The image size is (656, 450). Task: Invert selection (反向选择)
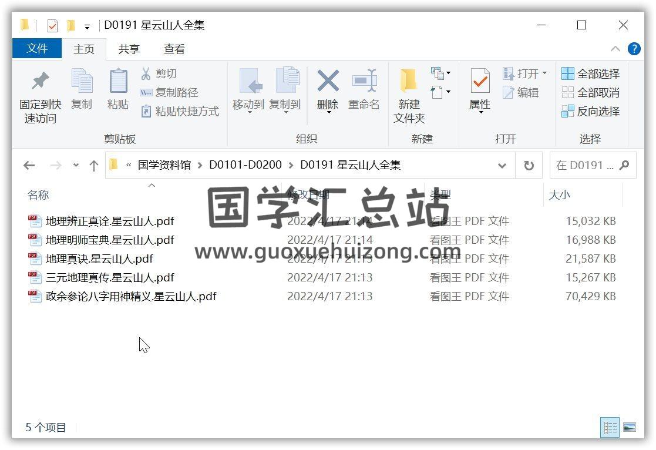590,112
